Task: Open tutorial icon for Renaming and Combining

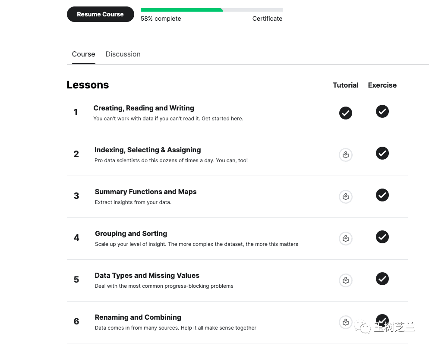Action: click(x=346, y=322)
